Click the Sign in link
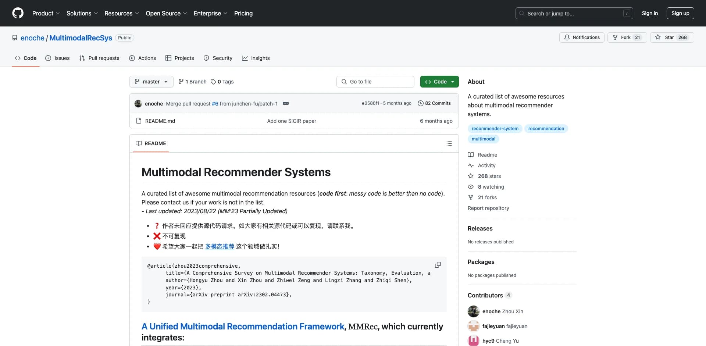Screen dimensions: 706x346 coord(650,13)
